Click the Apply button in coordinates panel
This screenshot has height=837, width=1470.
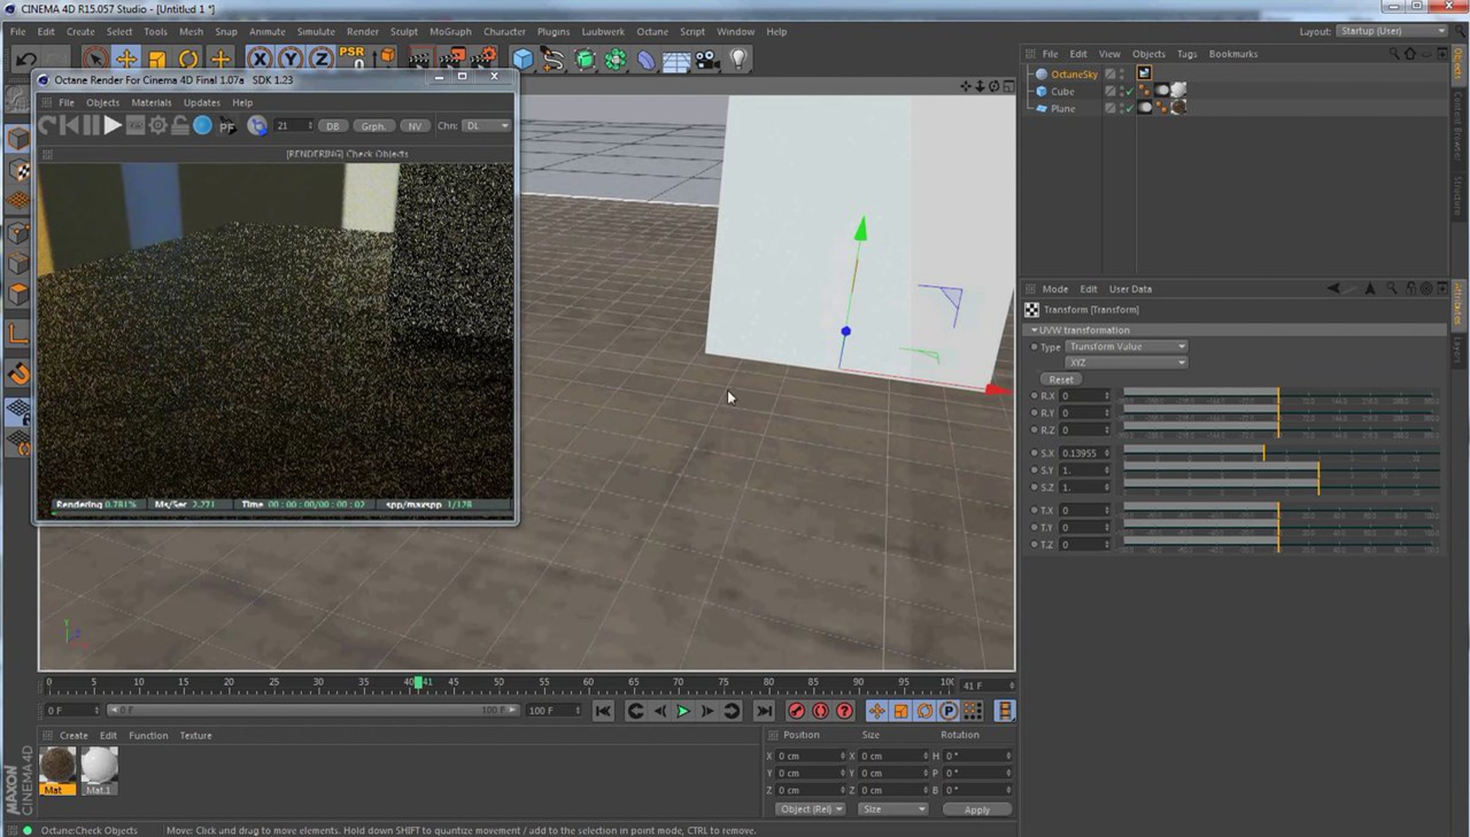(977, 809)
